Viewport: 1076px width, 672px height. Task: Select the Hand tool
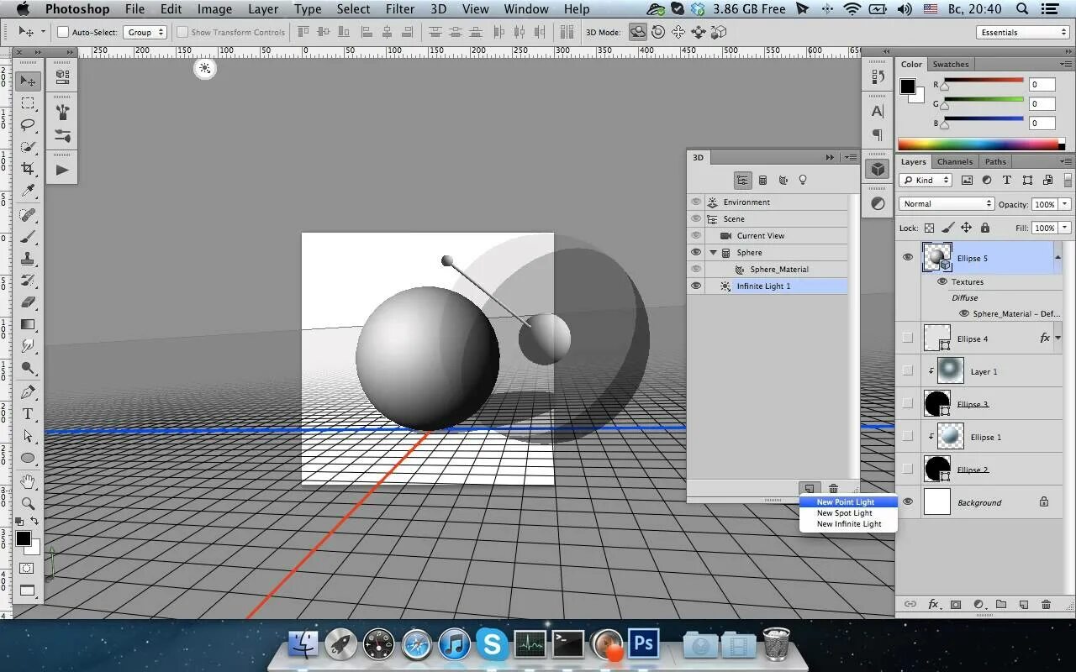[x=28, y=481]
